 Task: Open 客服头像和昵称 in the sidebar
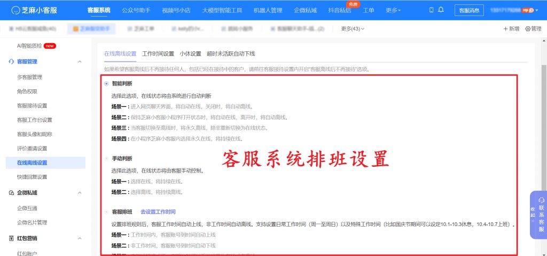pos(35,134)
